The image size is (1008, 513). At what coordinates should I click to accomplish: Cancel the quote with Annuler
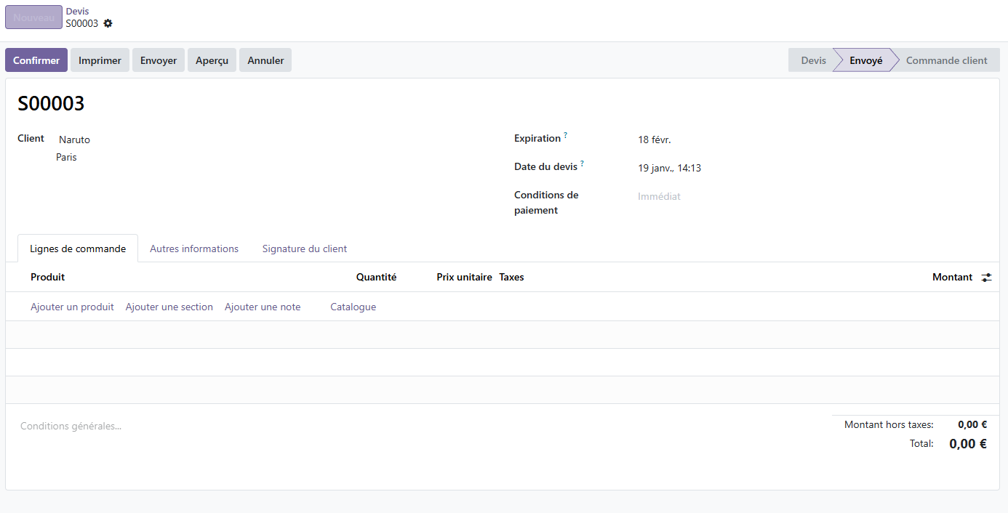pyautogui.click(x=265, y=60)
